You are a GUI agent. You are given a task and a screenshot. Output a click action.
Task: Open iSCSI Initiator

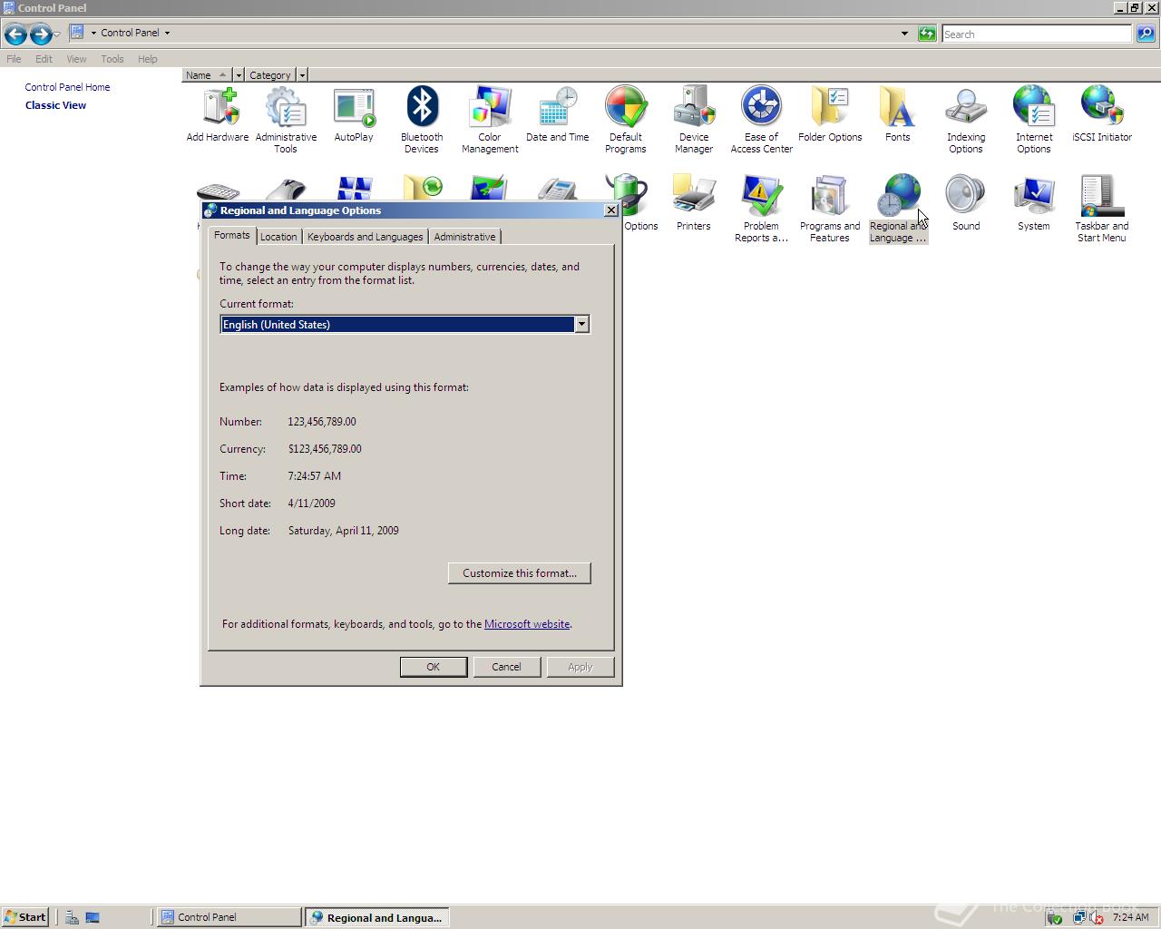click(1102, 114)
